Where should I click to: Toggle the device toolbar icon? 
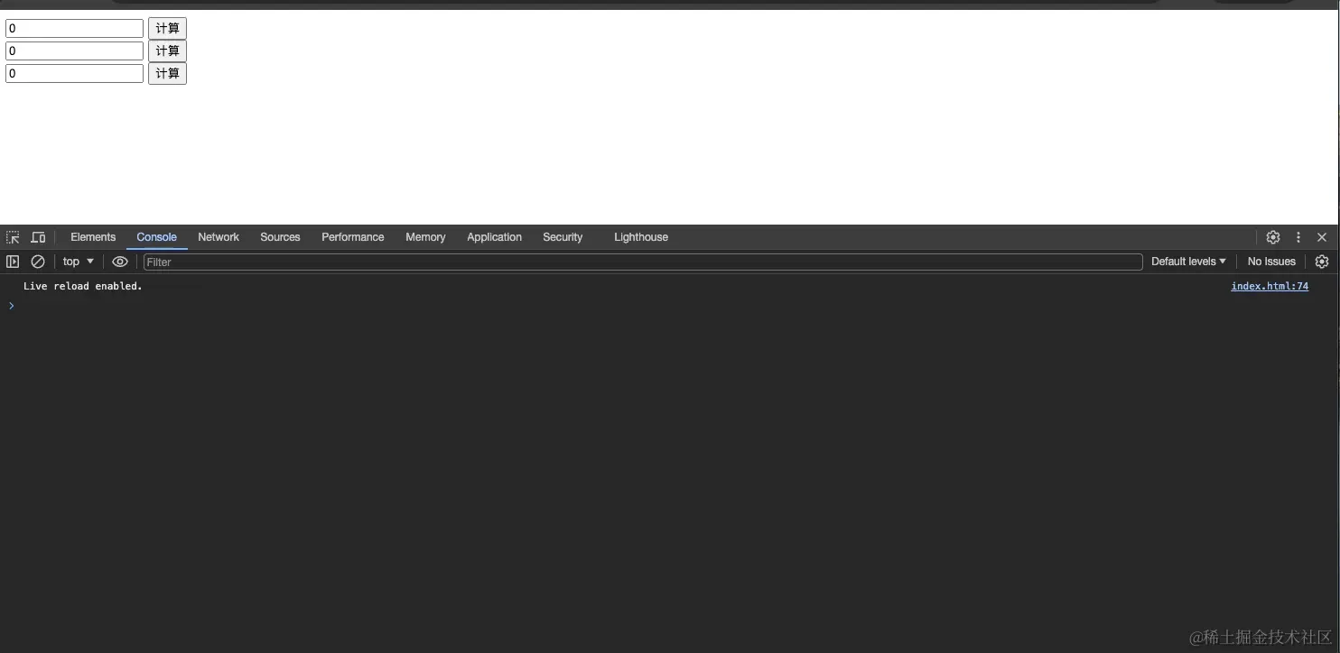(38, 237)
